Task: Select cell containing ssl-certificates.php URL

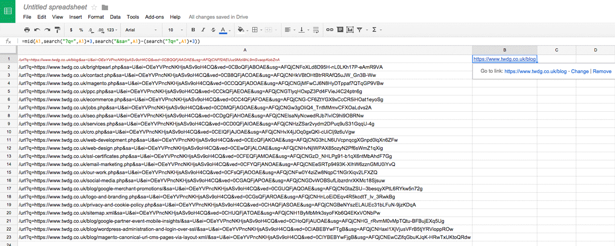Action: tap(245, 156)
